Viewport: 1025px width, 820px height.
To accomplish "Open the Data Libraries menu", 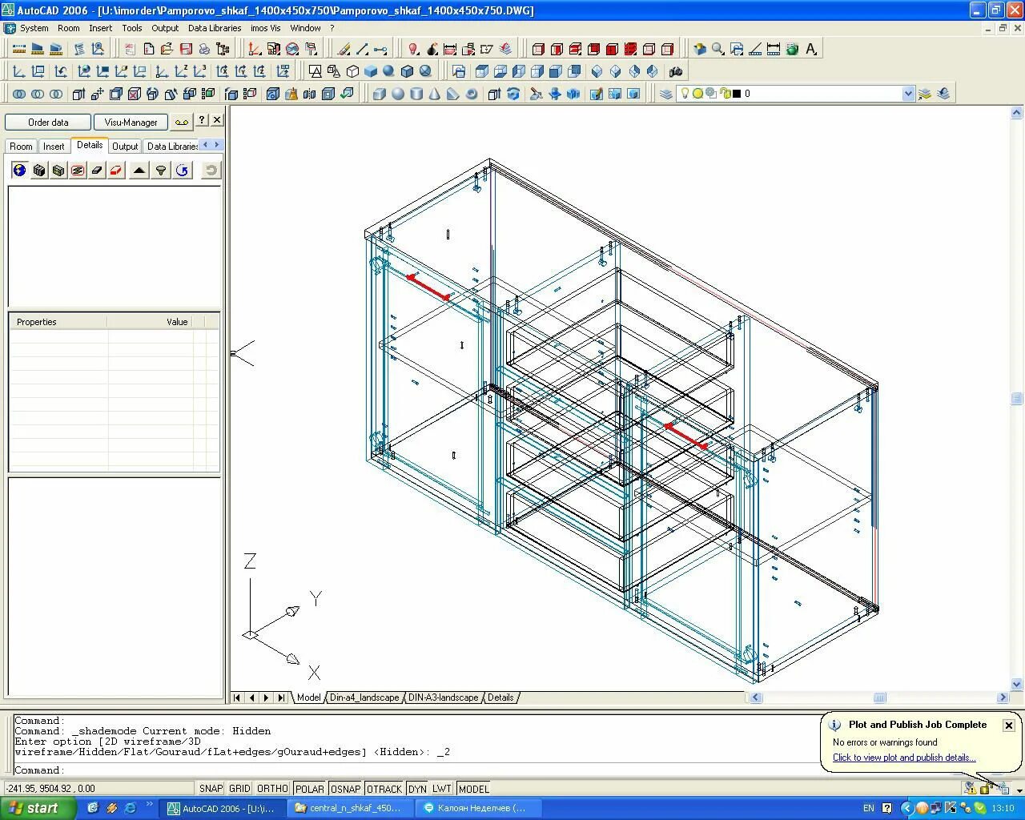I will pyautogui.click(x=215, y=28).
